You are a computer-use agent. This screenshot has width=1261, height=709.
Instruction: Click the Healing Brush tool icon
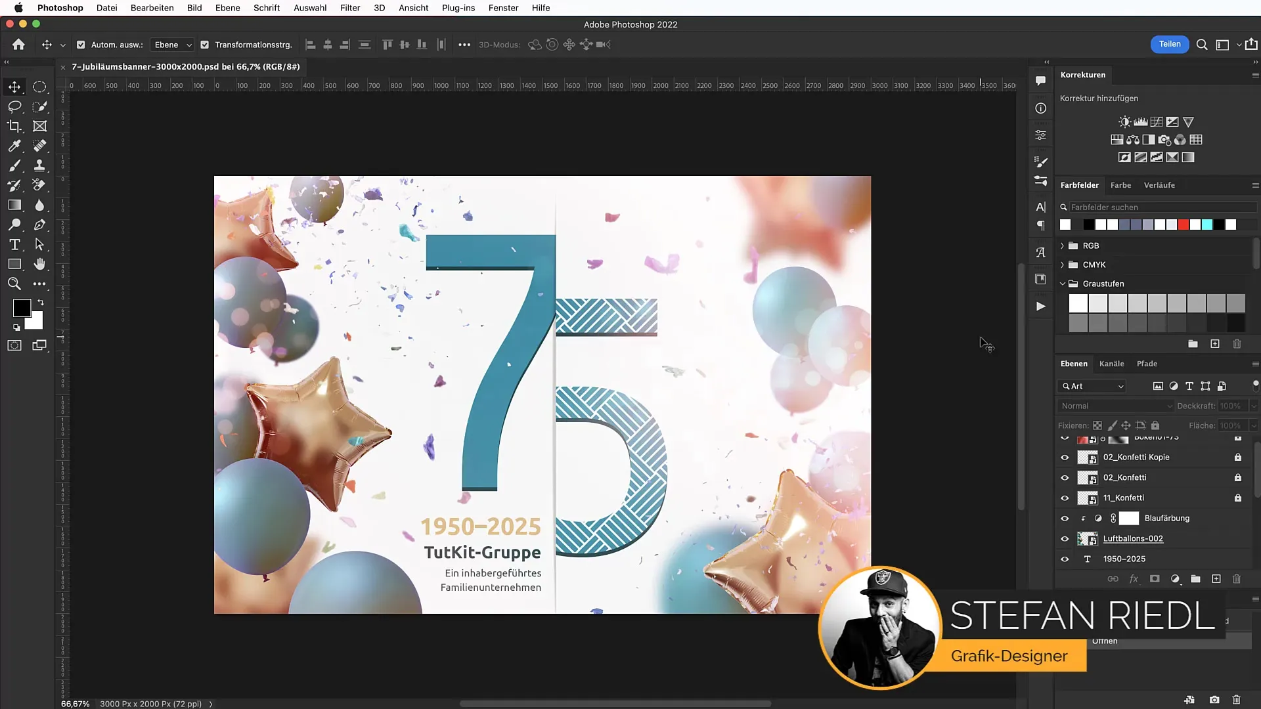[x=39, y=146]
